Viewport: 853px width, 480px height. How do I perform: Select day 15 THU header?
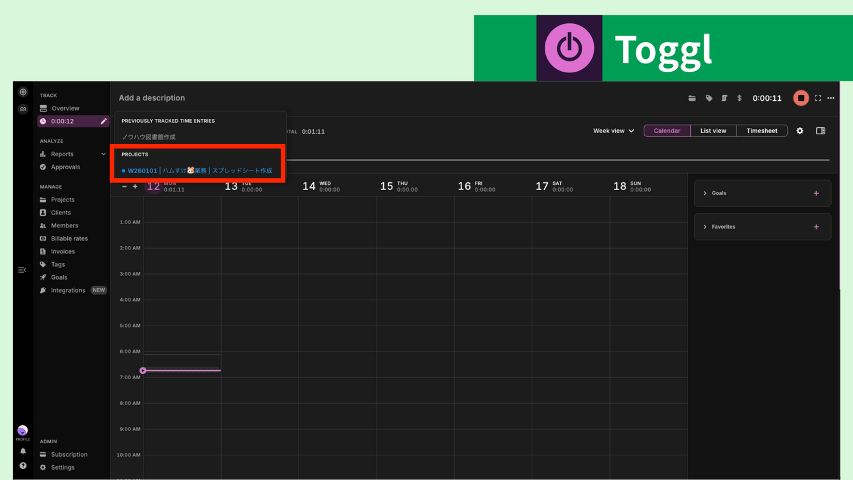tap(399, 186)
